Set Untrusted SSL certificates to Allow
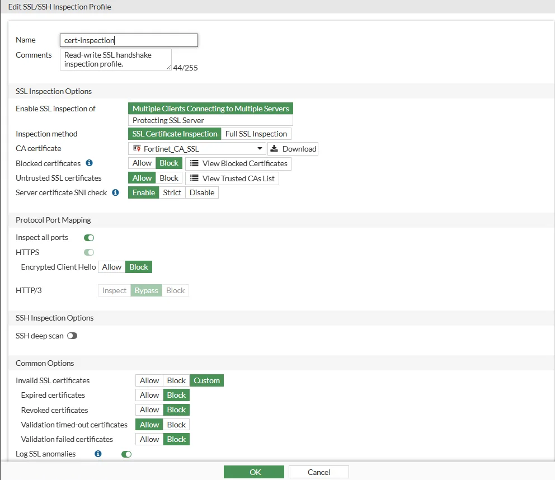555x480 pixels. [x=142, y=178]
